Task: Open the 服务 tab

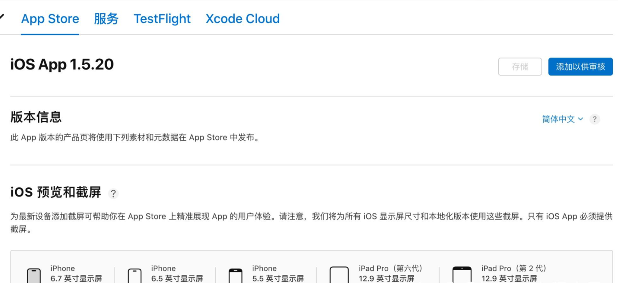Action: (106, 19)
